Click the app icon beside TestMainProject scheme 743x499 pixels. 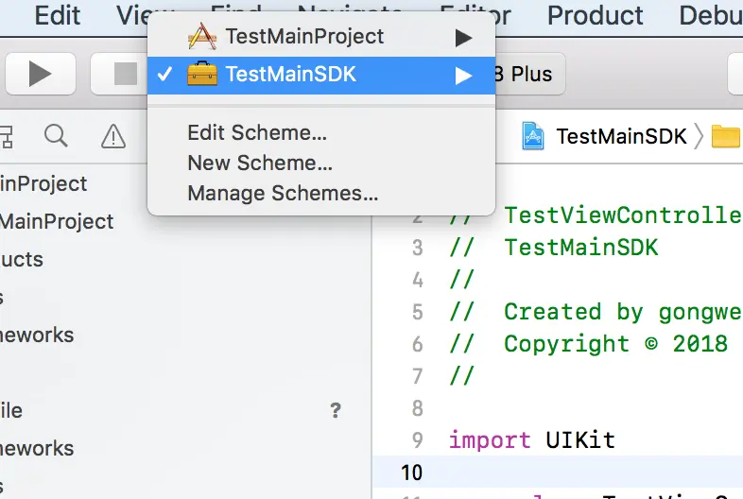(x=202, y=36)
